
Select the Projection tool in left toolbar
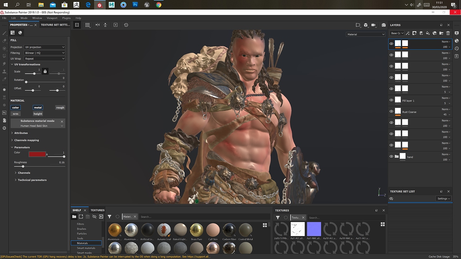(4, 49)
